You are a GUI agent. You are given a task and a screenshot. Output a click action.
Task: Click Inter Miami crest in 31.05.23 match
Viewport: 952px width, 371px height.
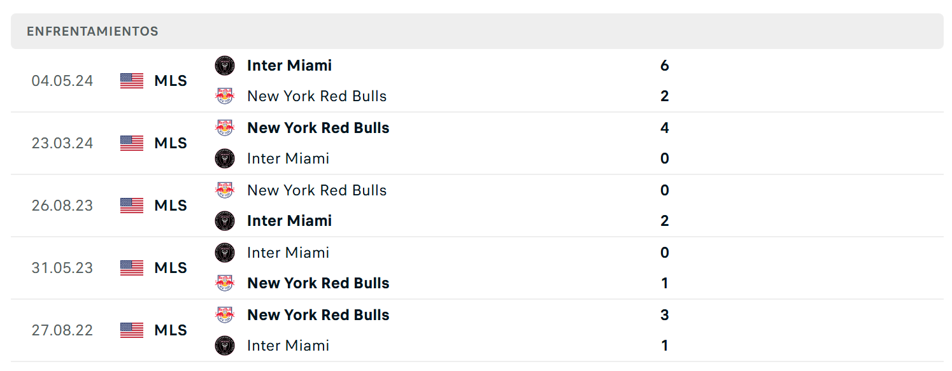point(225,253)
